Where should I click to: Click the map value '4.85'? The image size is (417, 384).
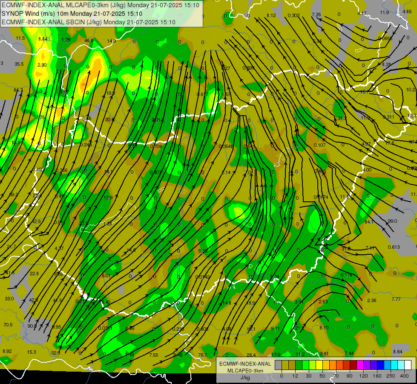pyautogui.click(x=407, y=12)
